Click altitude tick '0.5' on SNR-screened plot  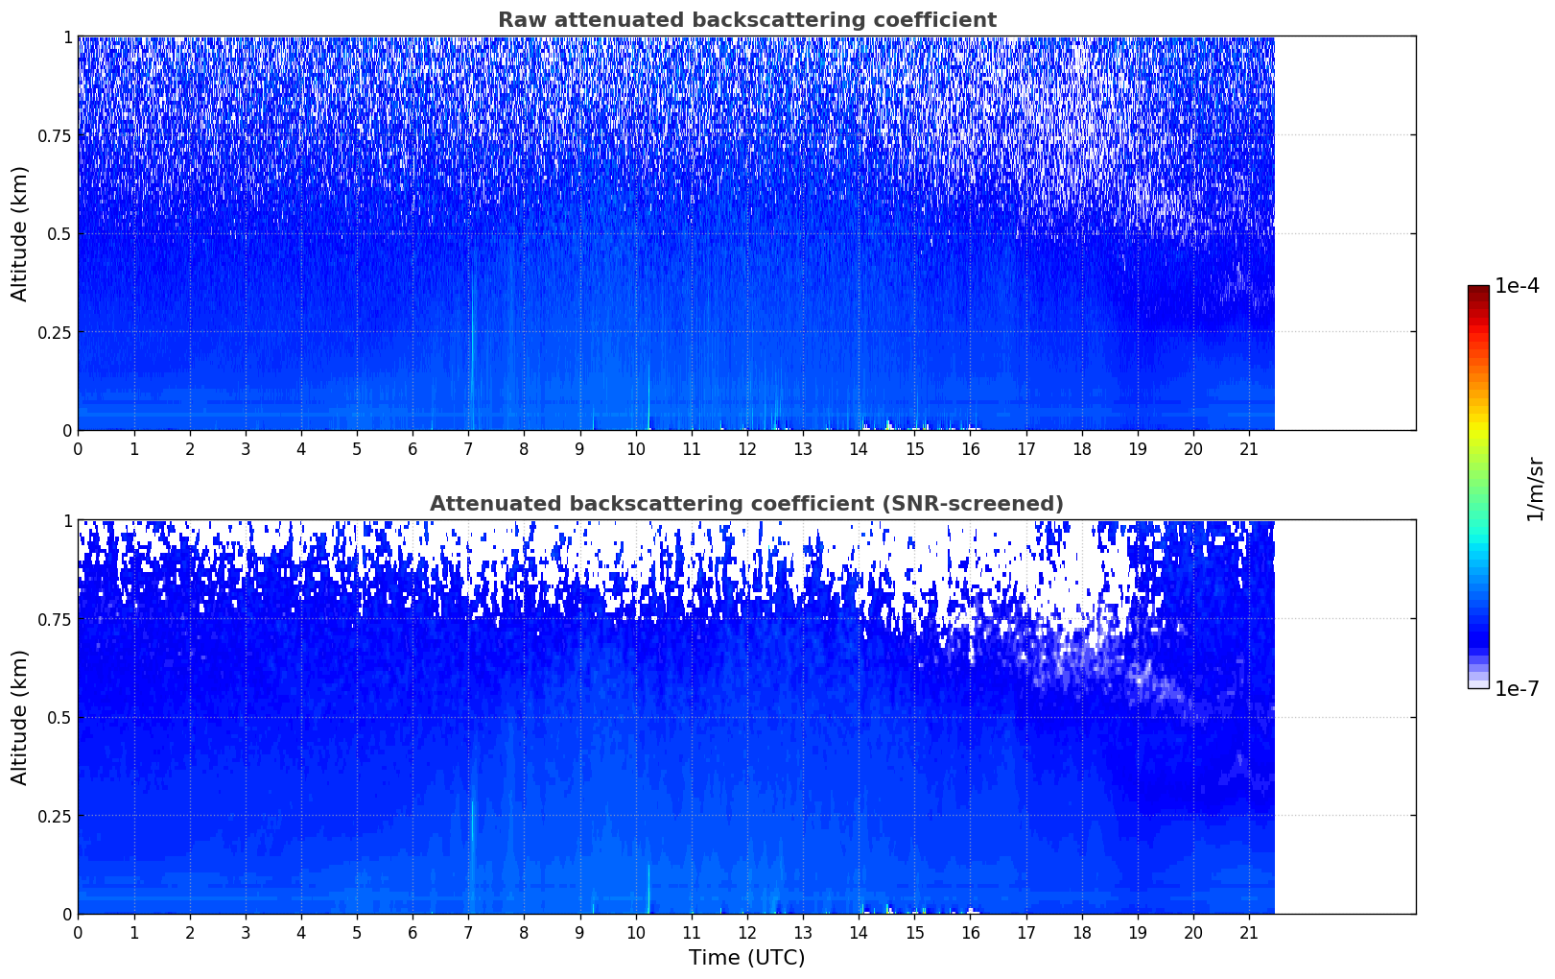pyautogui.click(x=59, y=718)
